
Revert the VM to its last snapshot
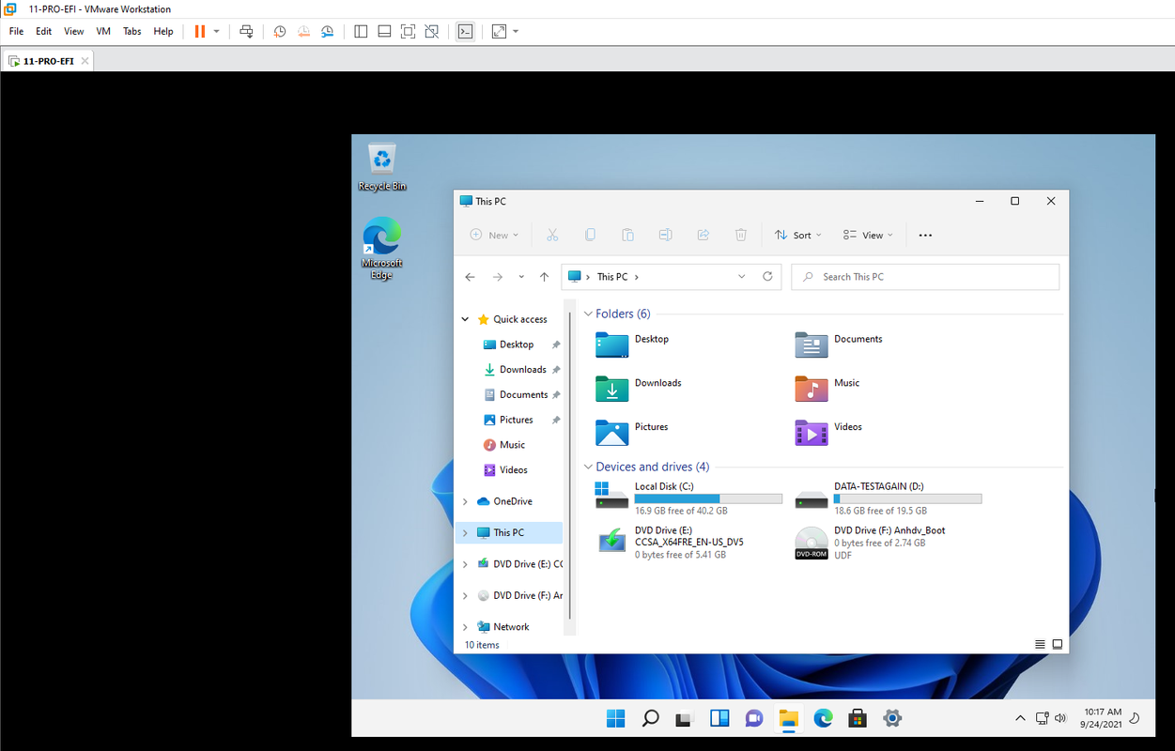point(303,31)
